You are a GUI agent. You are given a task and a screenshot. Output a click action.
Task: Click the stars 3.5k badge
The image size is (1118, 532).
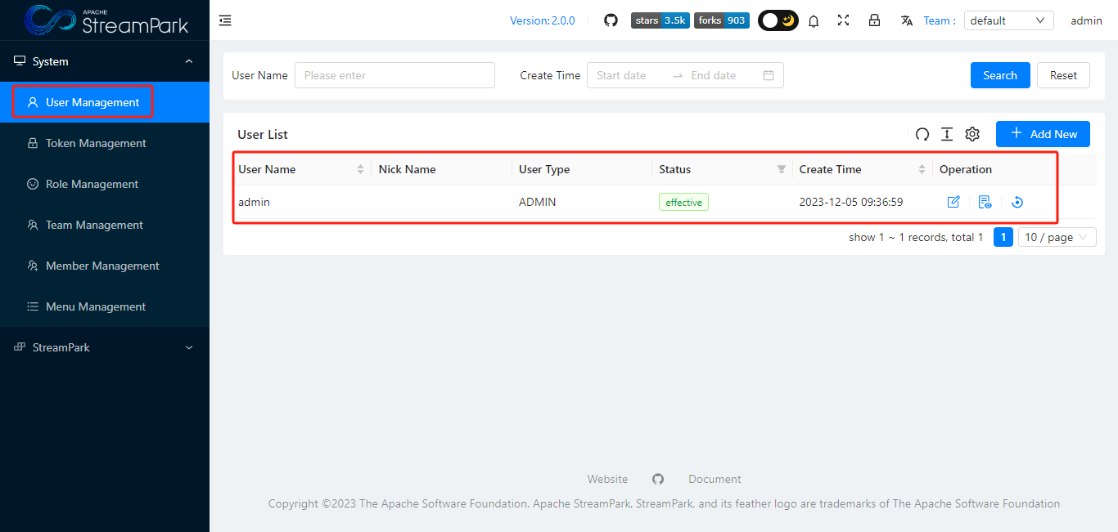click(x=660, y=20)
